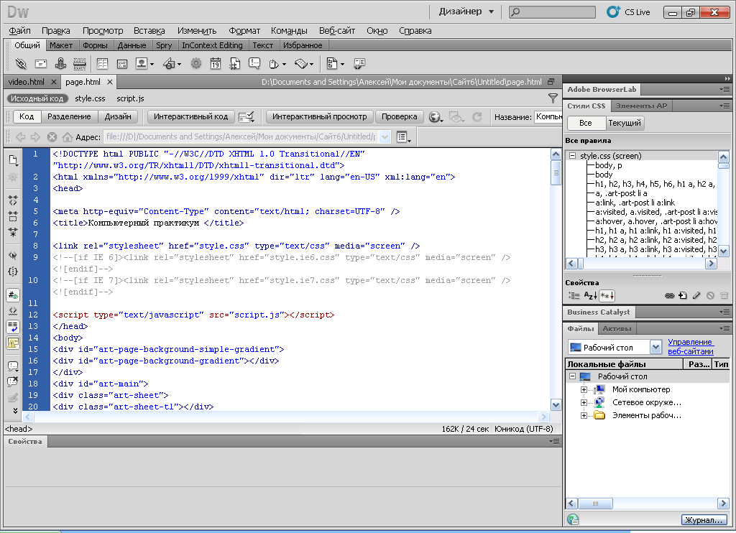Enable Интерактивный код button
Viewport: 736px width, 533px height.
tap(190, 116)
